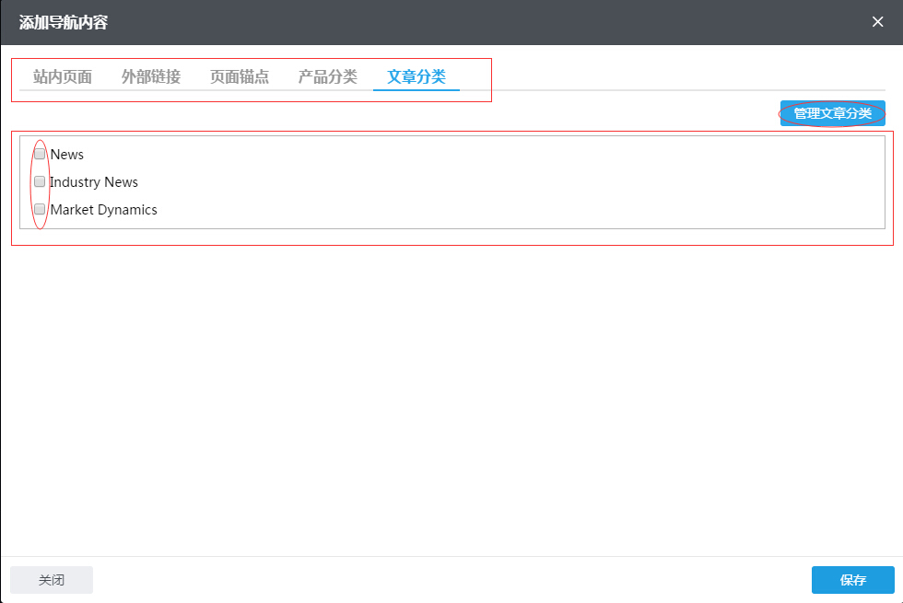This screenshot has height=603, width=903.
Task: Click the News category label text
Action: click(67, 155)
